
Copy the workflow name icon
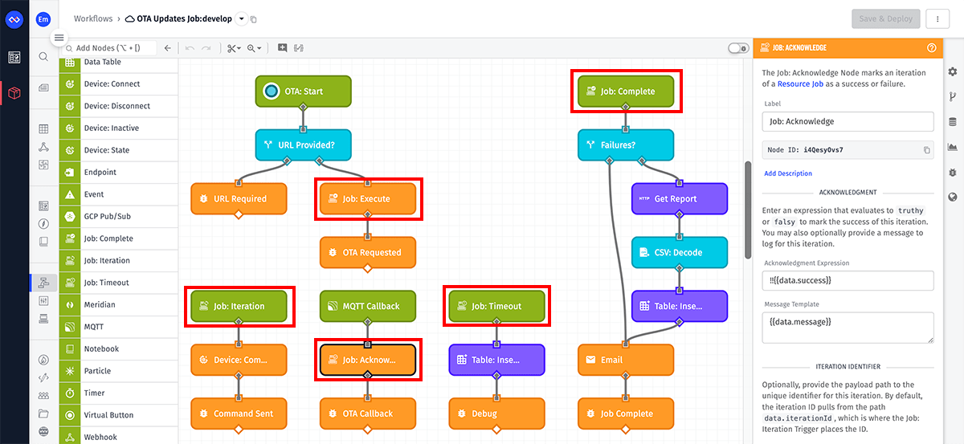(x=253, y=18)
